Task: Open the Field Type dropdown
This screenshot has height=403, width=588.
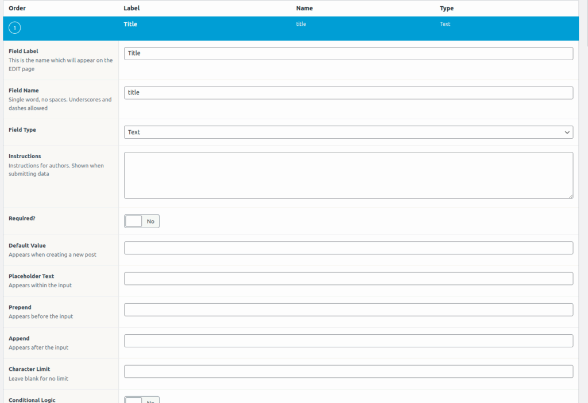Action: tap(348, 132)
